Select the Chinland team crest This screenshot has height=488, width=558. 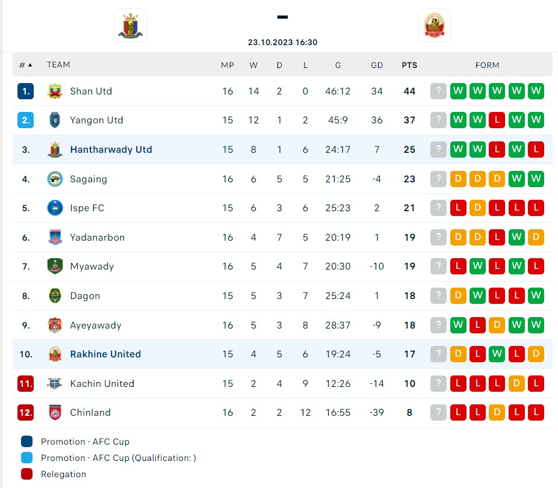click(x=54, y=413)
